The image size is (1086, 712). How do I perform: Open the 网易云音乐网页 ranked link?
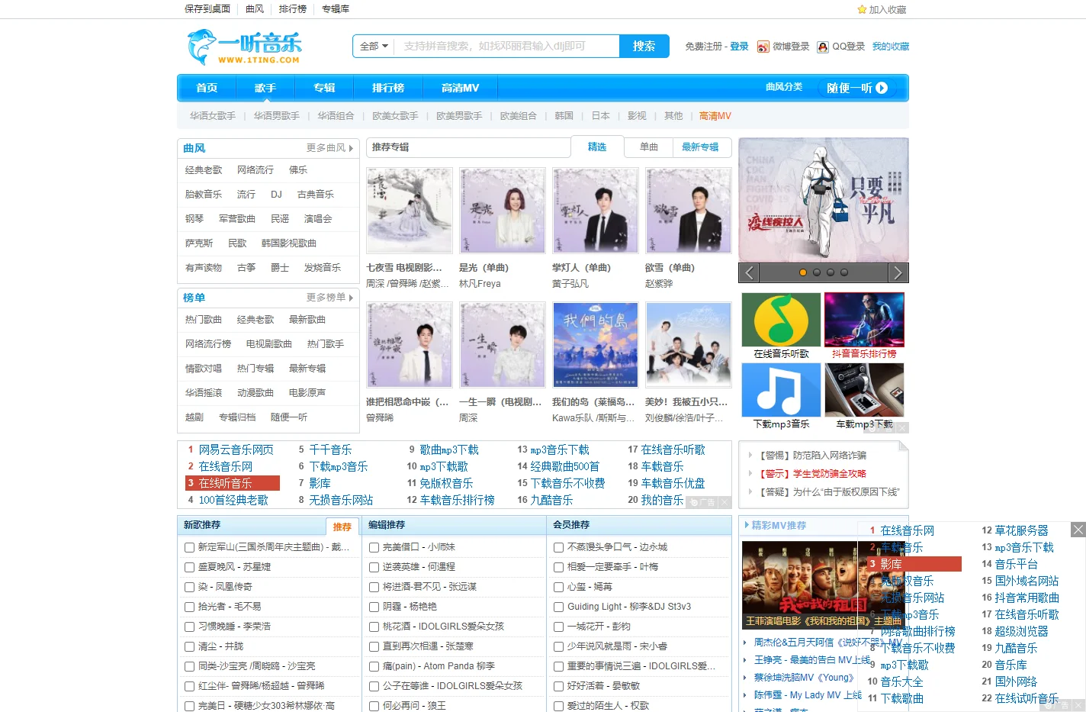(236, 450)
